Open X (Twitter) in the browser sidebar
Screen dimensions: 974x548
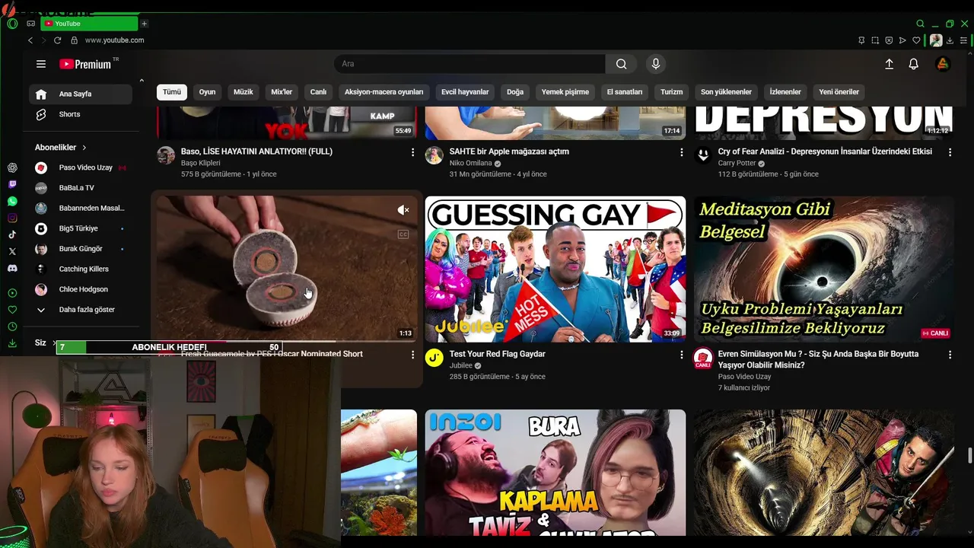[12, 251]
